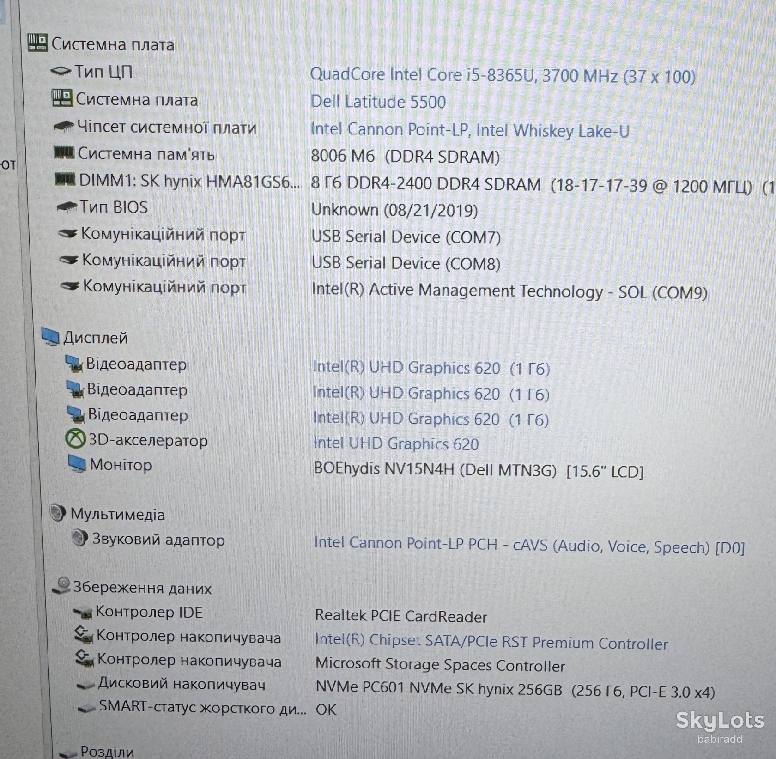Click the Дисплей section monitor icon
Viewport: 776px width, 759px height.
(50, 336)
